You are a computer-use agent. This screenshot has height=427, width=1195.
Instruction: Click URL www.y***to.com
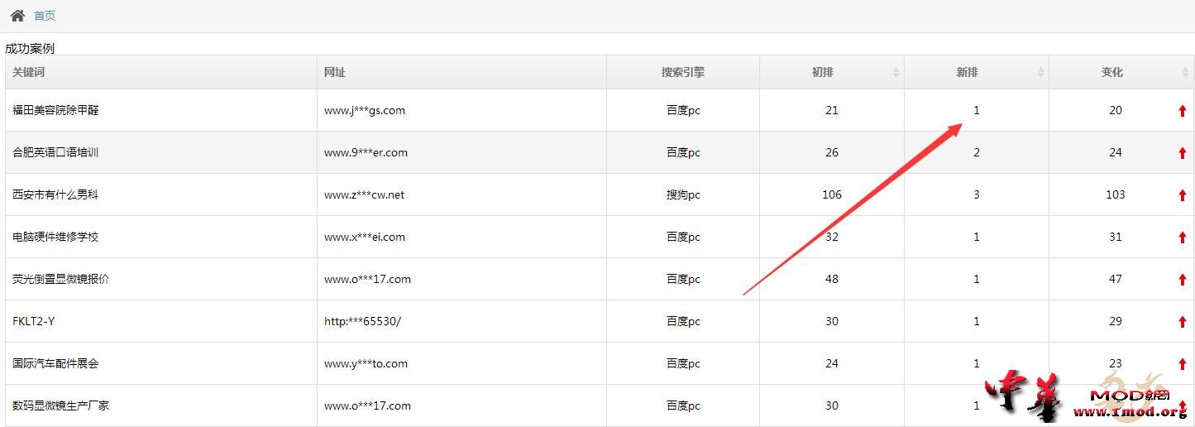(366, 363)
